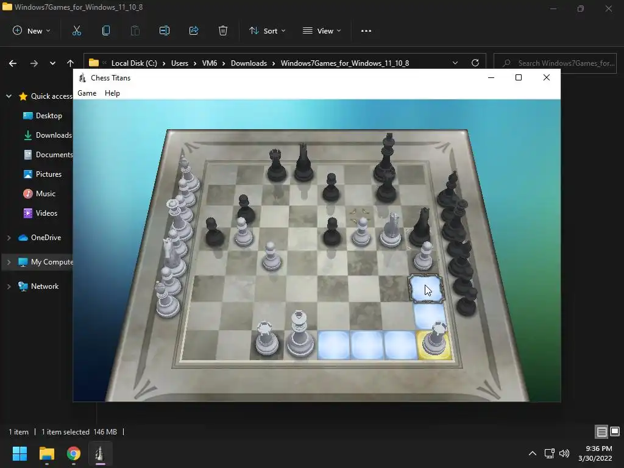Expand the Network tree node

pos(9,286)
